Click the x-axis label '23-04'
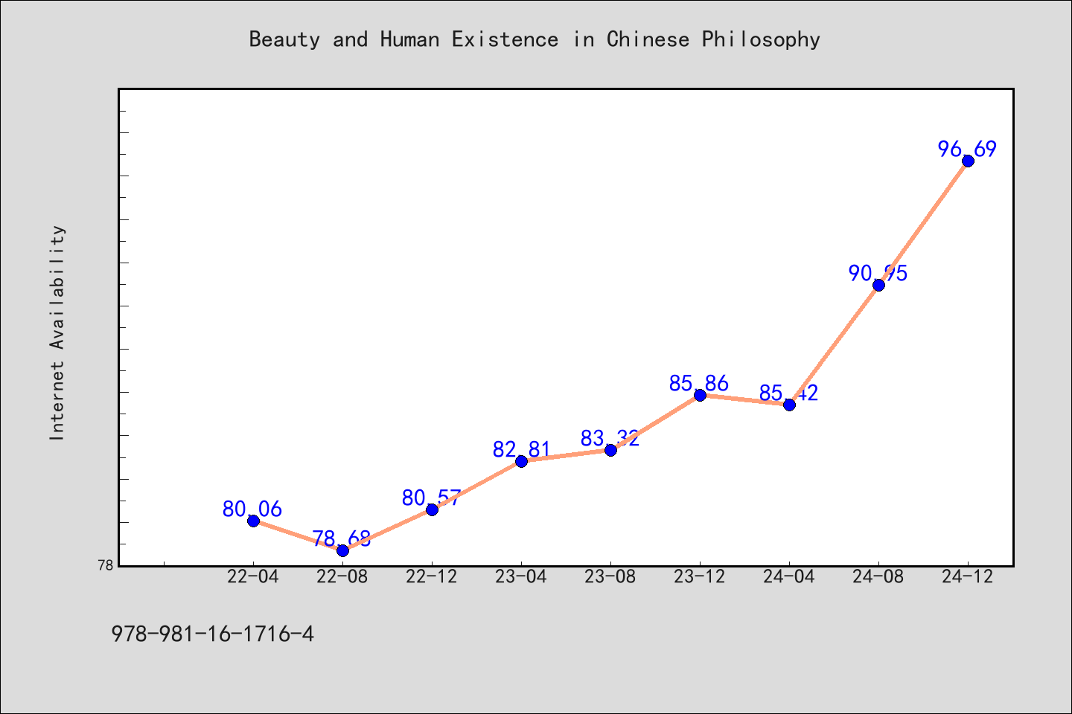This screenshot has height=714, width=1072. tap(521, 577)
